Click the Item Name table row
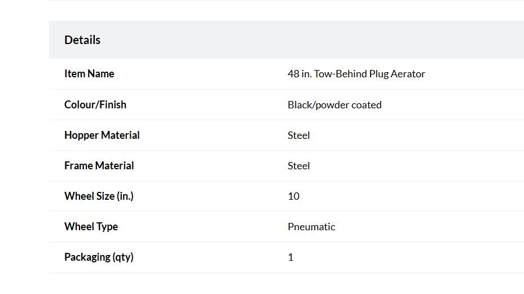The height and width of the screenshot is (294, 524). coord(287,74)
